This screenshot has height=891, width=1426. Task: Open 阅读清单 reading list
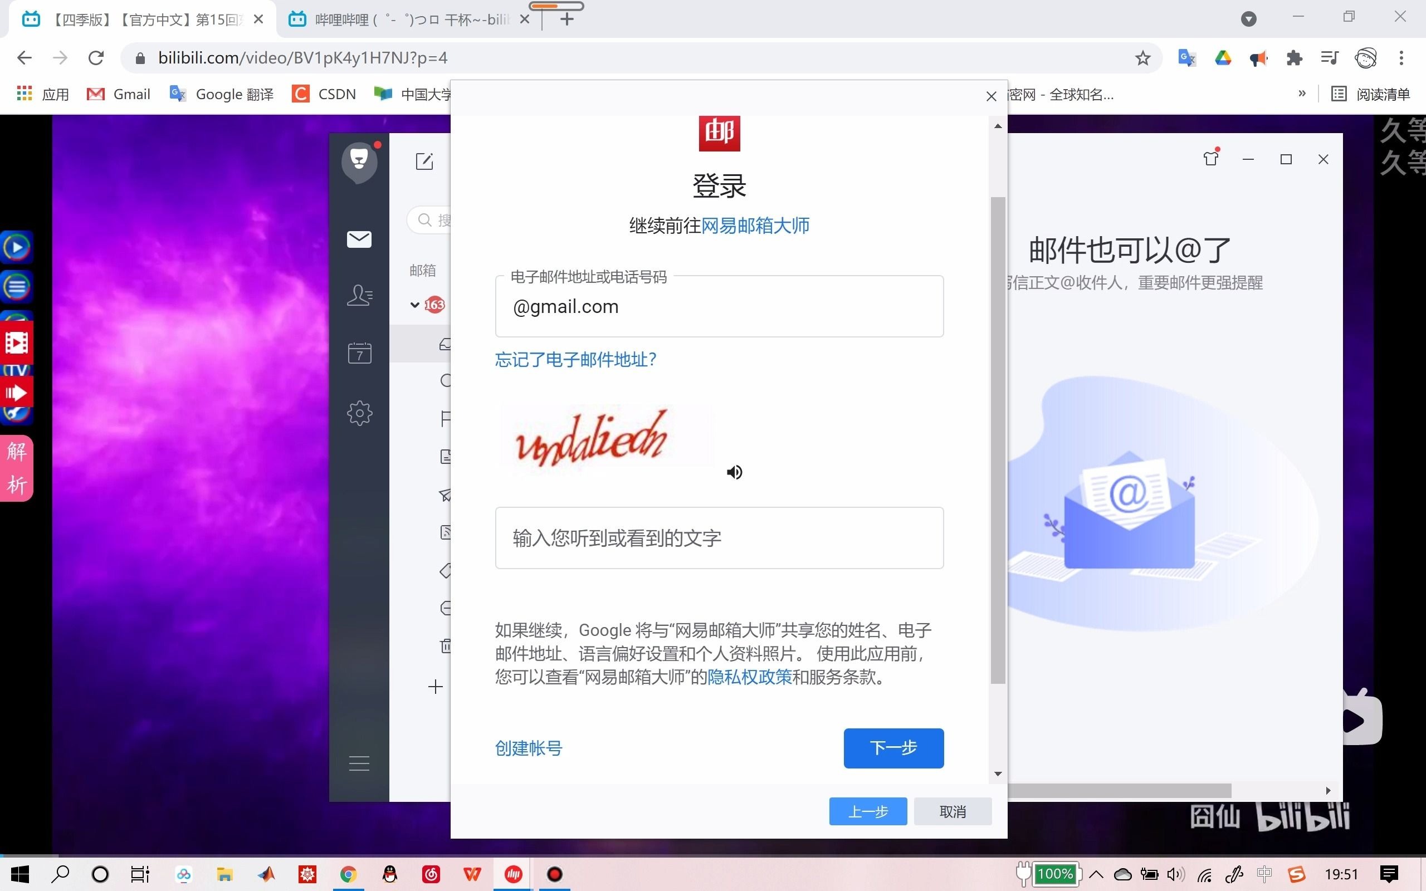[1371, 94]
